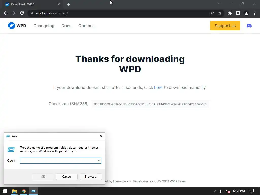Open Chrome extensions puzzle icon

click(230, 13)
